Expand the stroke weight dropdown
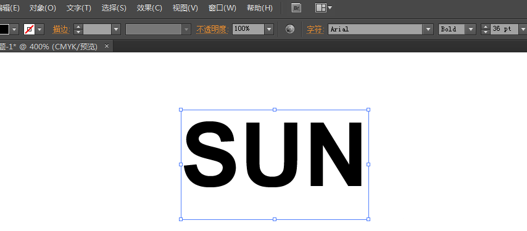Viewport: 527px width, 231px height. point(116,30)
